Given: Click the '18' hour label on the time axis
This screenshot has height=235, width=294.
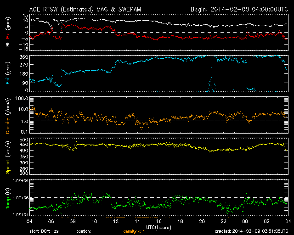Looking at the screenshot, I should coord(181,222).
